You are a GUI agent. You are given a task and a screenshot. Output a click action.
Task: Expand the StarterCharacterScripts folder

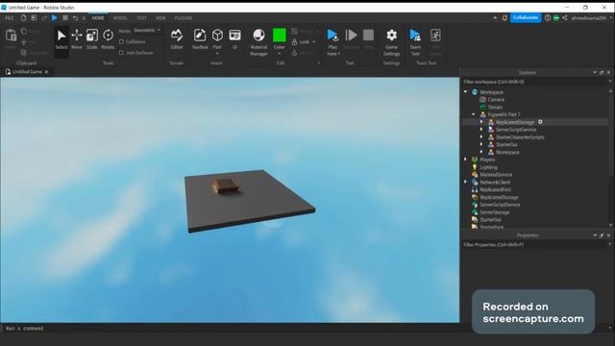(481, 136)
